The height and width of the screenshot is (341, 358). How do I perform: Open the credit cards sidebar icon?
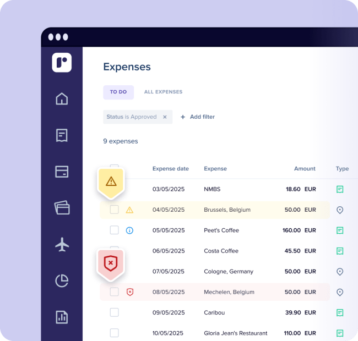(62, 208)
